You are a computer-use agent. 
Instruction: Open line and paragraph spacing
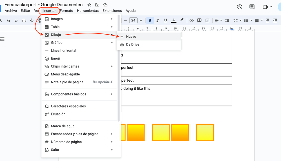tap(227, 21)
